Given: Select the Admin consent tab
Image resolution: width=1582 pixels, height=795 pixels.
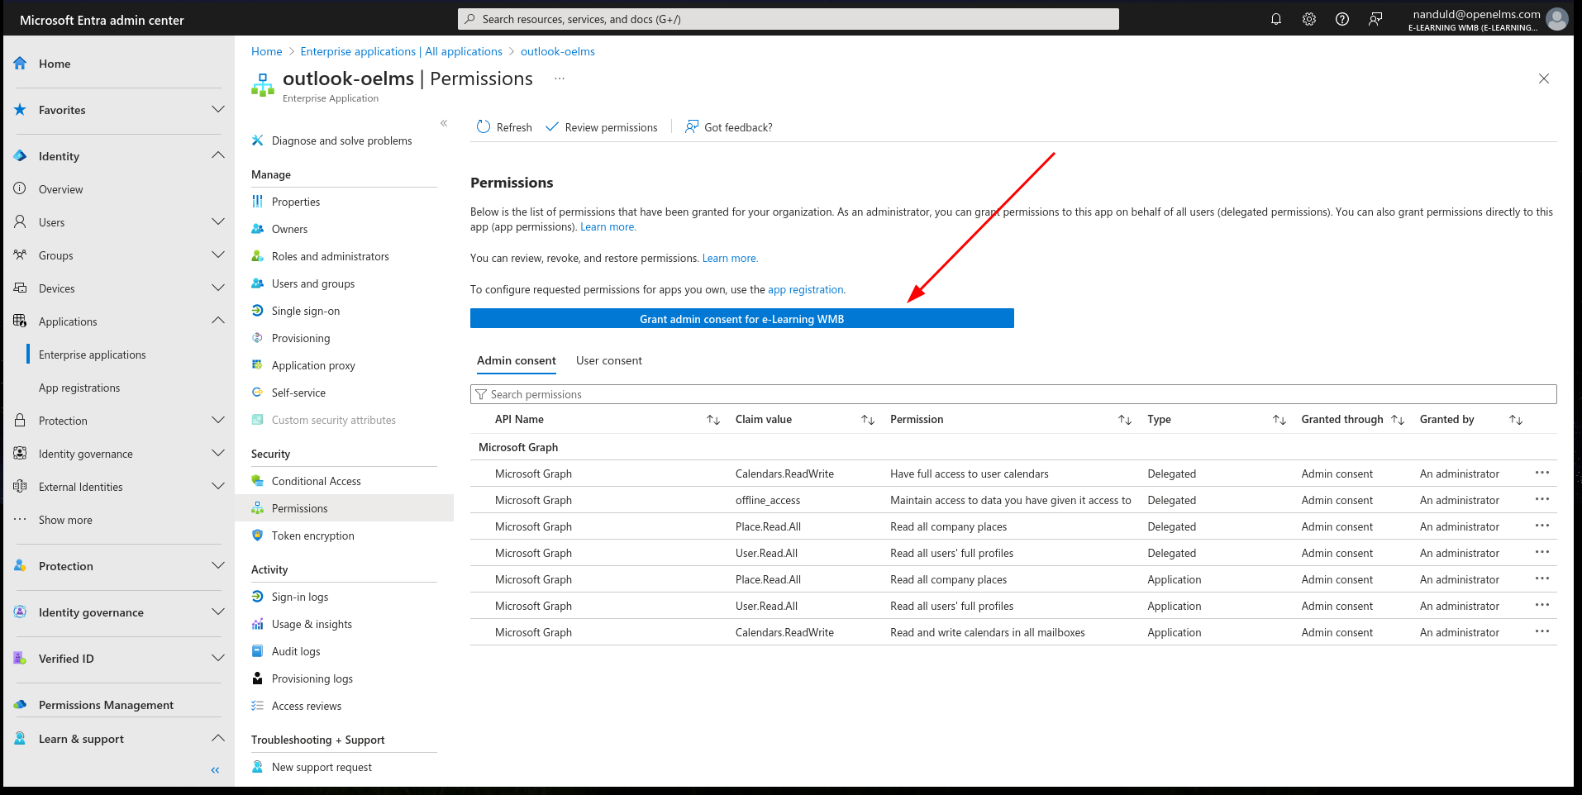Looking at the screenshot, I should coord(517,361).
